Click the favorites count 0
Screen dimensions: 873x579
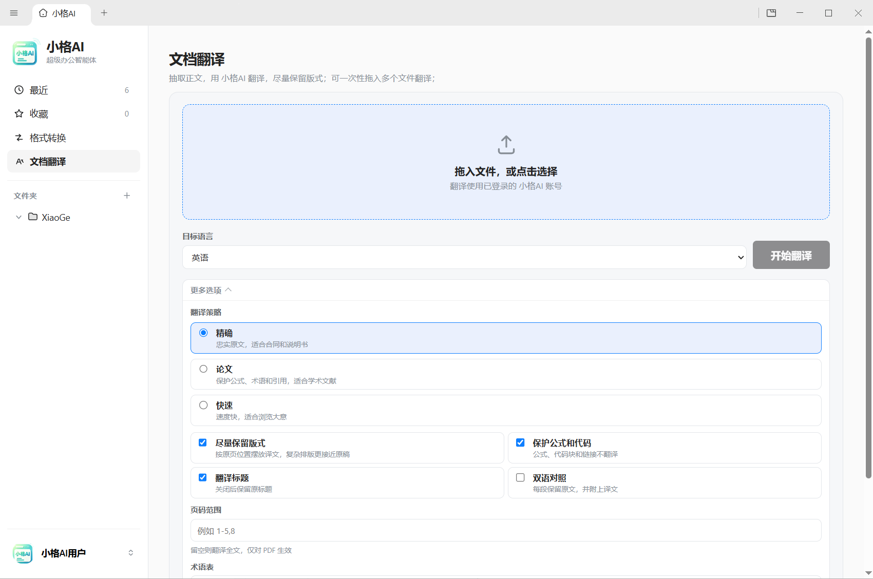(x=127, y=114)
